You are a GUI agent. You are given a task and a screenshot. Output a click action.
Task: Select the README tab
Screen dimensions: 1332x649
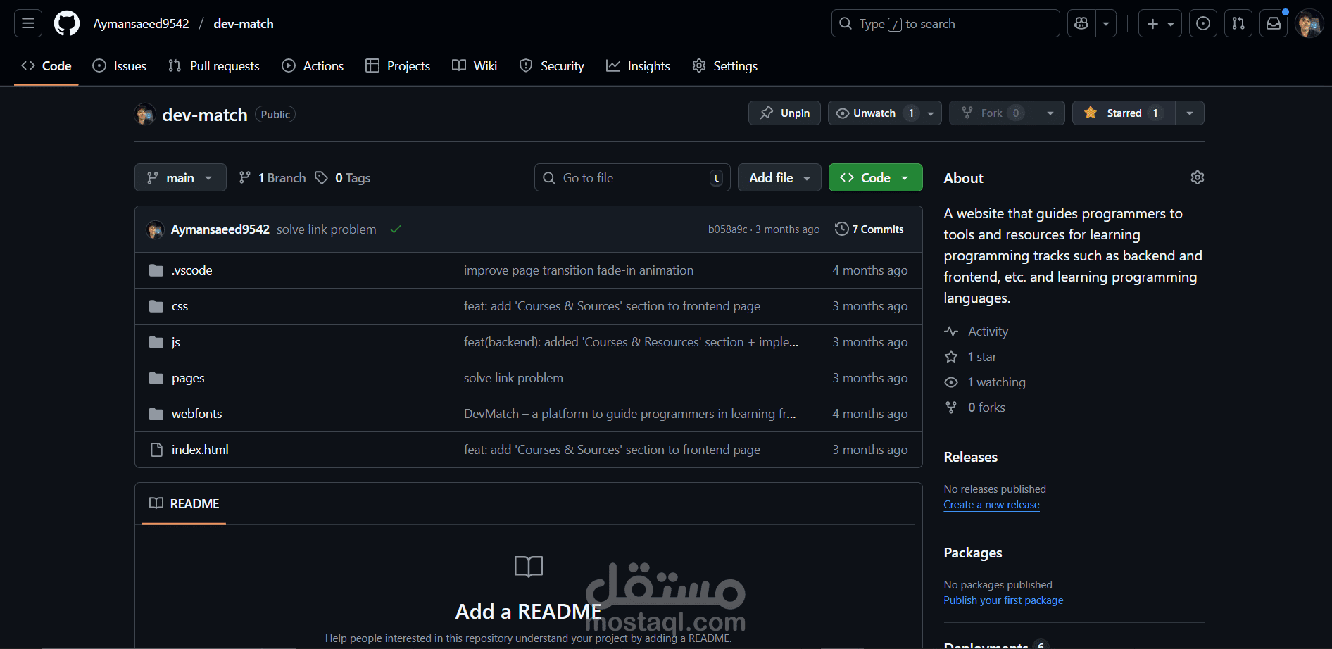[184, 503]
